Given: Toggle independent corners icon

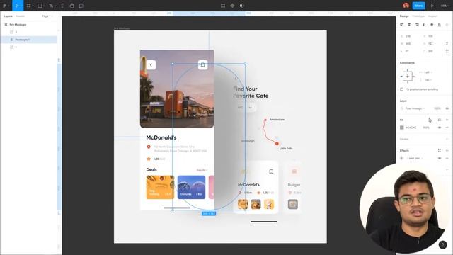Looking at the screenshot, I should (447, 51).
